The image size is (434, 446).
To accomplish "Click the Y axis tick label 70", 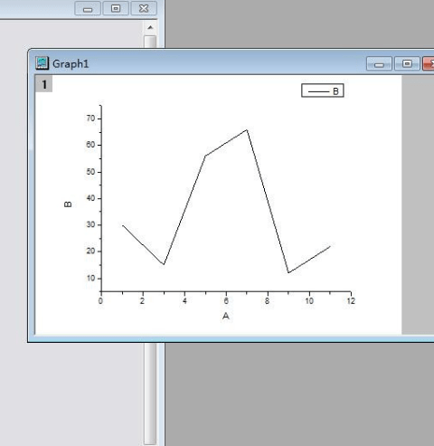I will point(90,119).
